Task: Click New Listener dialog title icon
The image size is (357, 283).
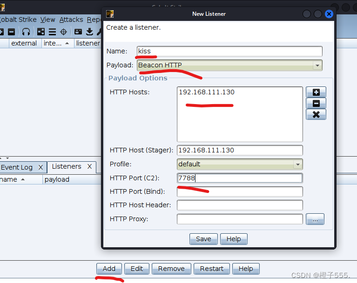Action: (x=110, y=14)
